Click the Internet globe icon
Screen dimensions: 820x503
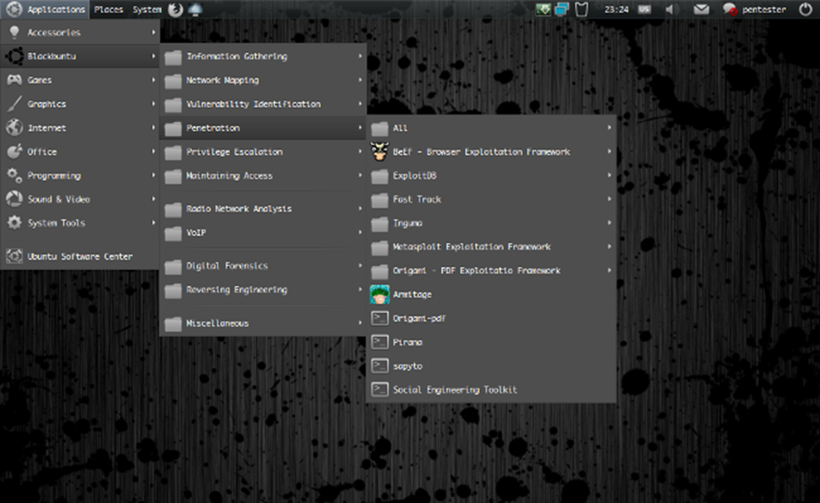(15, 127)
